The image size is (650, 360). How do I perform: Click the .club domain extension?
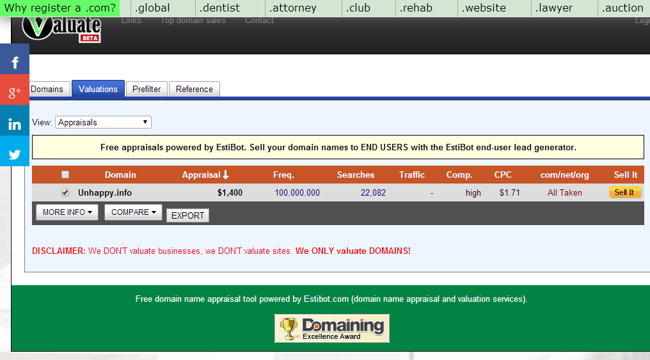pyautogui.click(x=358, y=8)
